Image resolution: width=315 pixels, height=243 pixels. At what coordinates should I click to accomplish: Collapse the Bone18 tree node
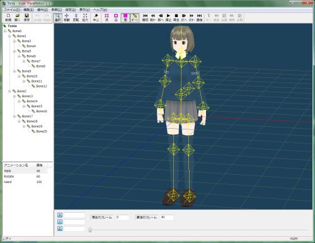(19, 121)
